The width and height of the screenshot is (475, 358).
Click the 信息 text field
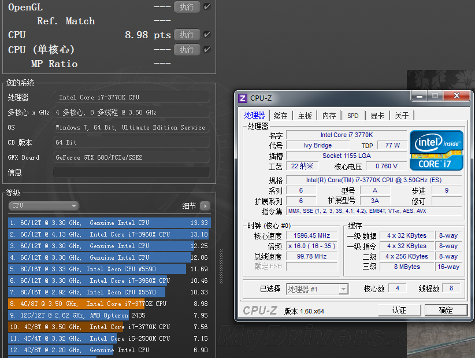point(131,172)
